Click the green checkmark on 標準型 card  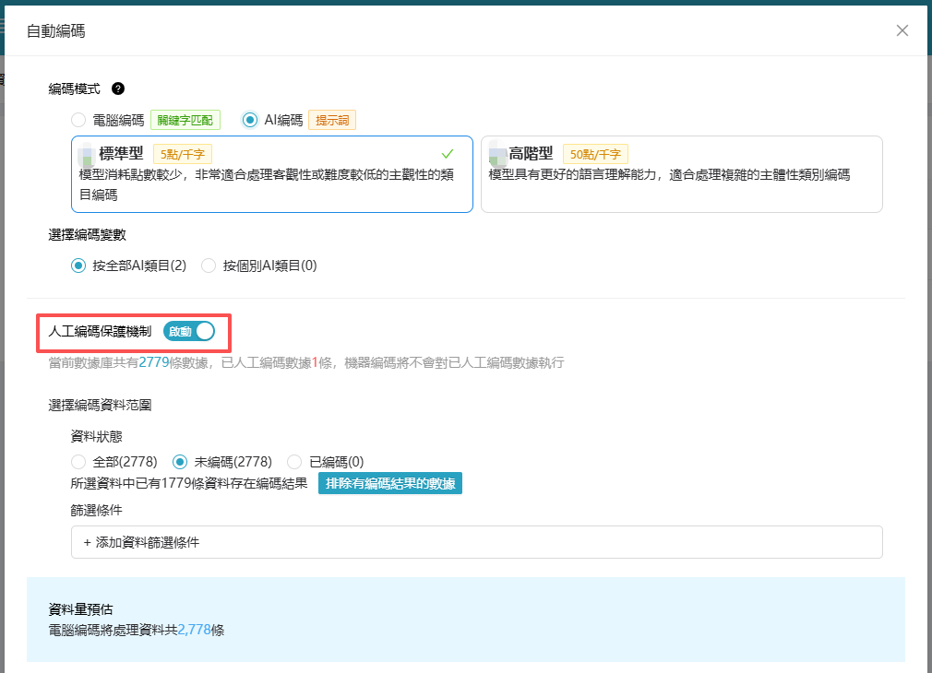pyautogui.click(x=448, y=153)
